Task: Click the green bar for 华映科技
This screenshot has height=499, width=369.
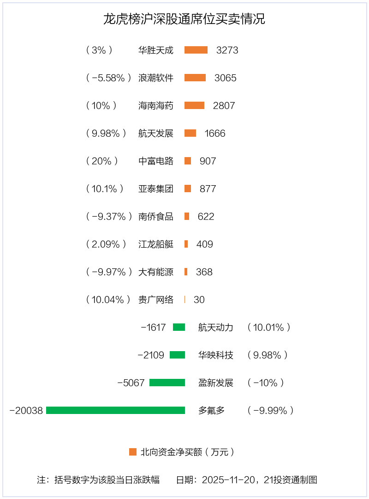Action: coord(177,355)
